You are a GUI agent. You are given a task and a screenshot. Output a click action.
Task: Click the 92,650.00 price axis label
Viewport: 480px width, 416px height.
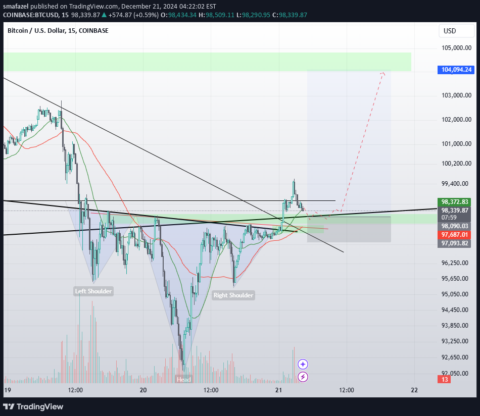click(x=455, y=357)
